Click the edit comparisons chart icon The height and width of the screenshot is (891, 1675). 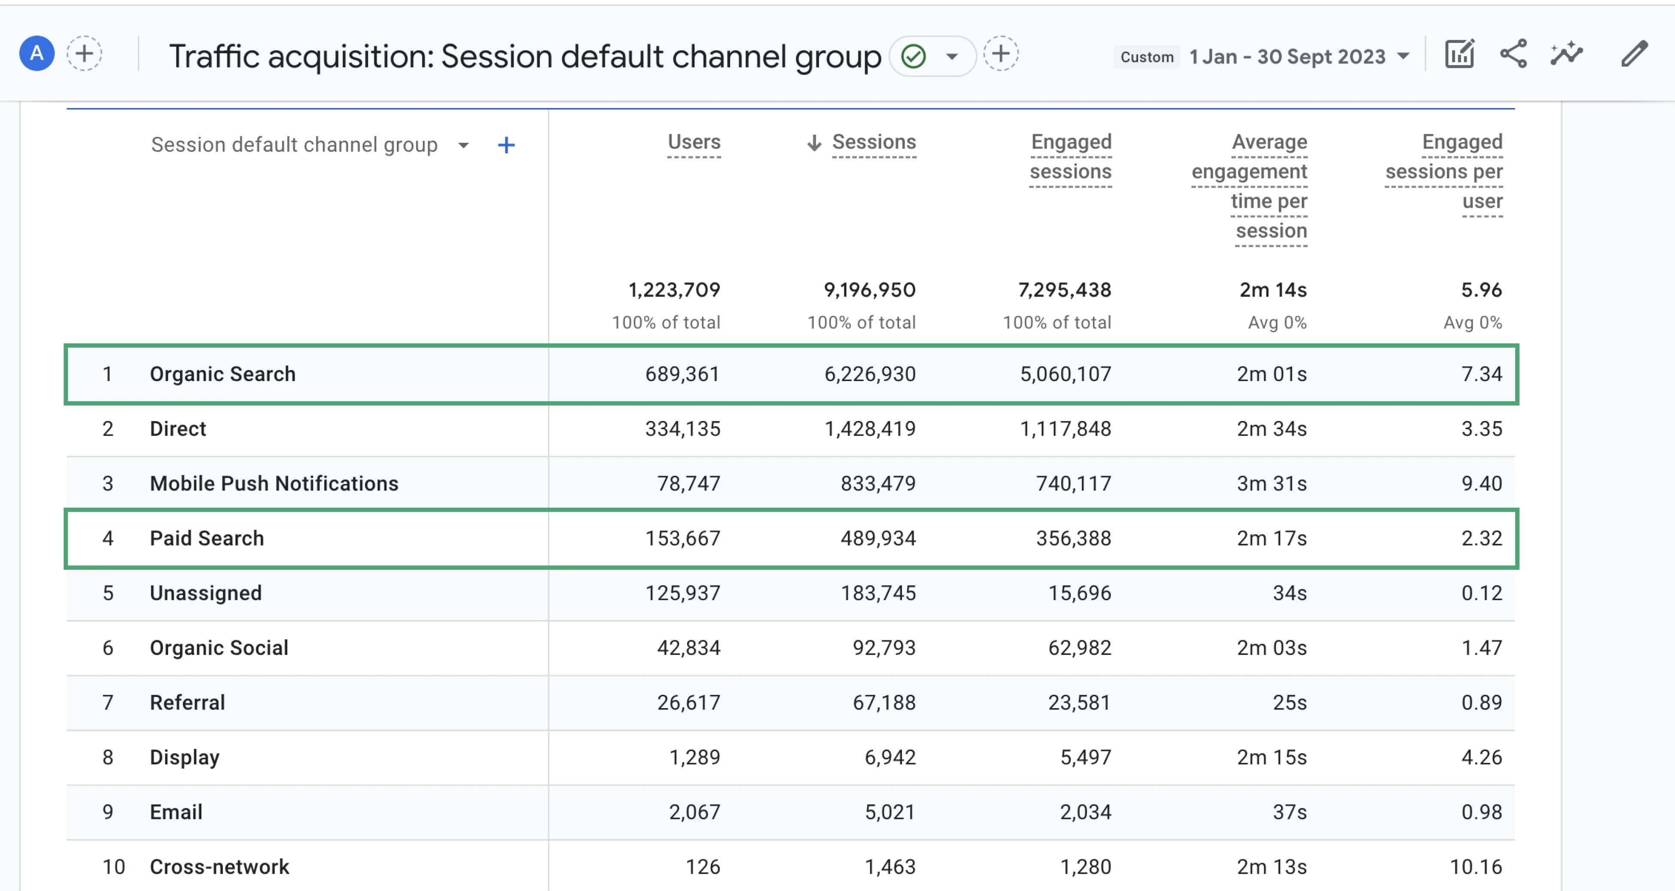click(1460, 54)
